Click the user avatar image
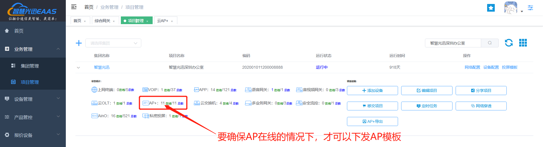Viewport: 543px width, 147px height. (x=510, y=8)
